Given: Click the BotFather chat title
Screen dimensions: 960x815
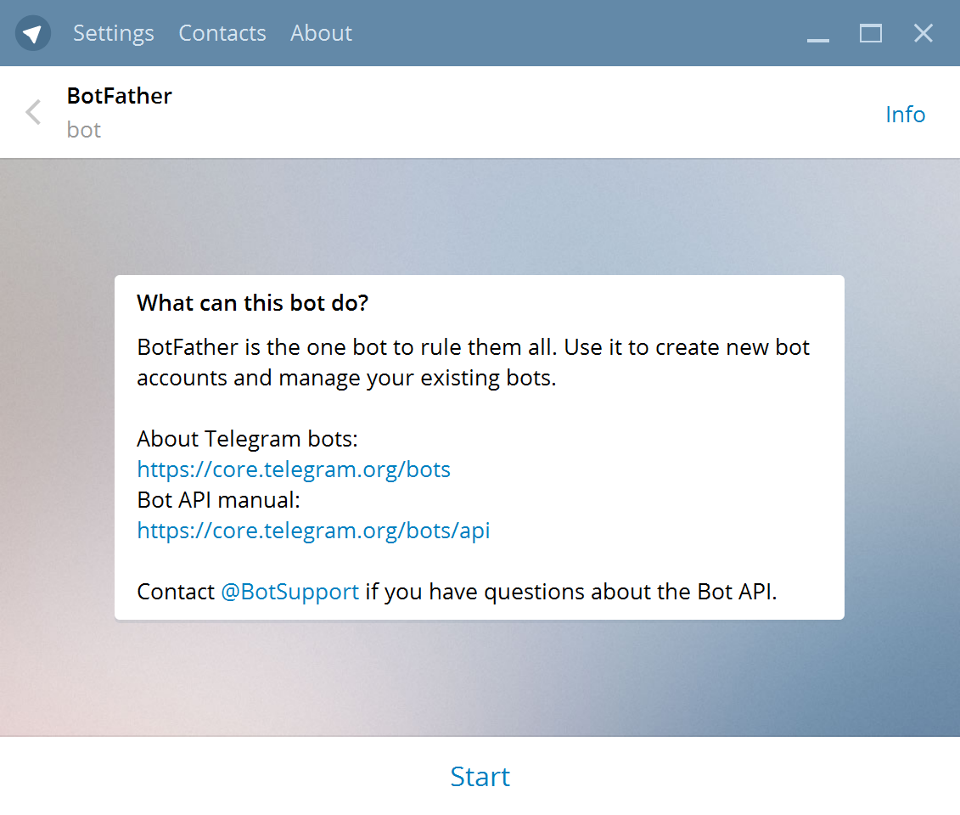Looking at the screenshot, I should 119,96.
